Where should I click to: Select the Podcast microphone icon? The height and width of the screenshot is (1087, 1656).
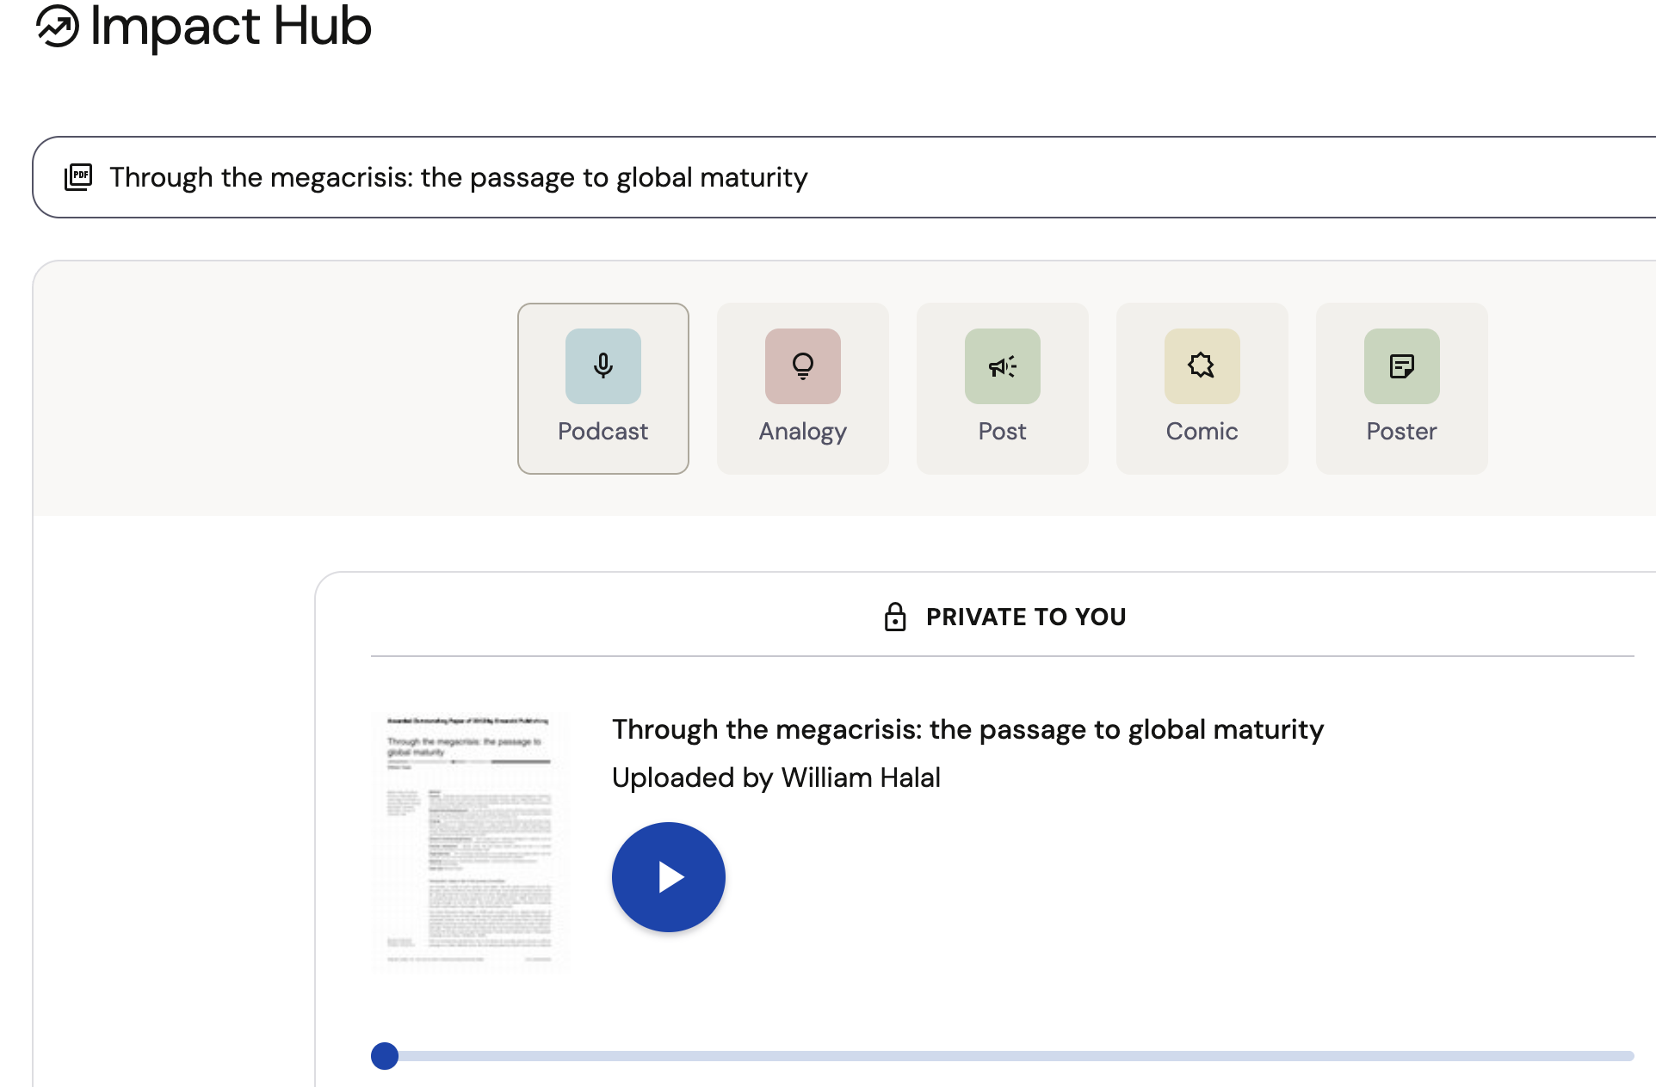coord(602,366)
